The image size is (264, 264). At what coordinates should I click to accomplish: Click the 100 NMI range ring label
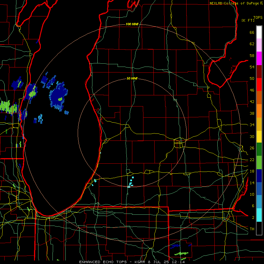tap(132, 24)
